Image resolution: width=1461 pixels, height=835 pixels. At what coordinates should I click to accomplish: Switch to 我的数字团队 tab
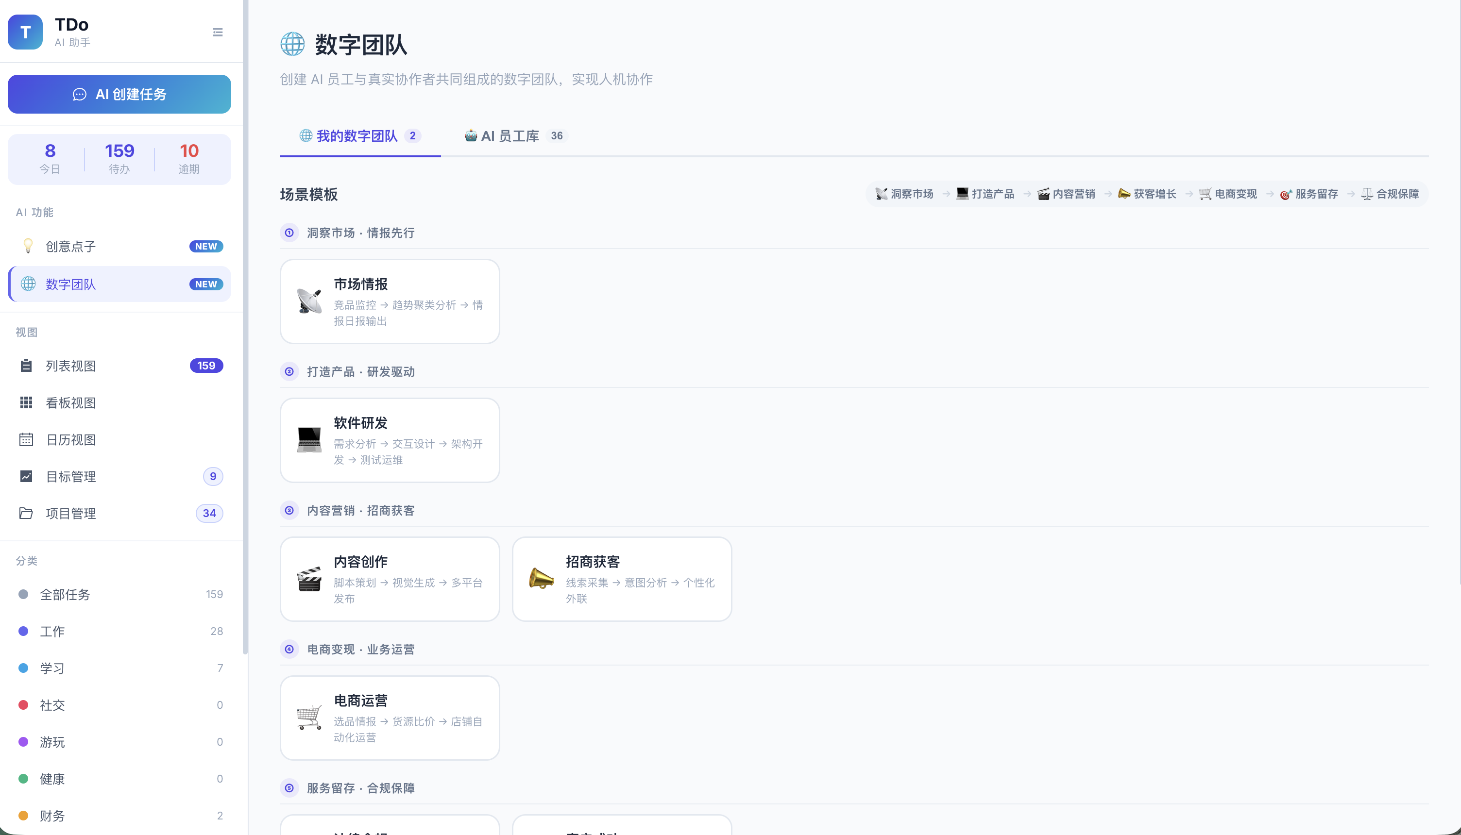[360, 136]
